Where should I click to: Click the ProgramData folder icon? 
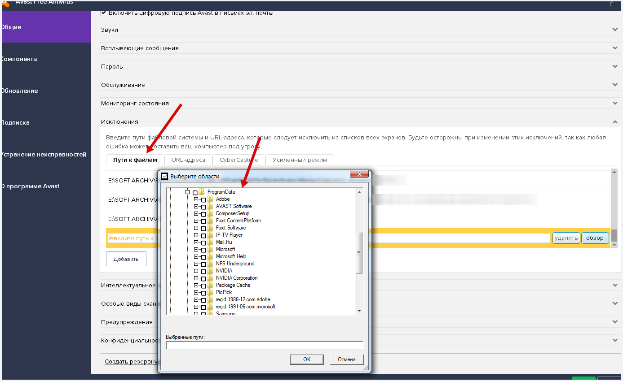point(202,192)
